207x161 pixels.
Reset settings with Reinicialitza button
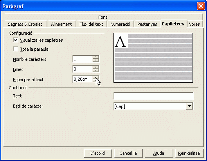coord(189,153)
